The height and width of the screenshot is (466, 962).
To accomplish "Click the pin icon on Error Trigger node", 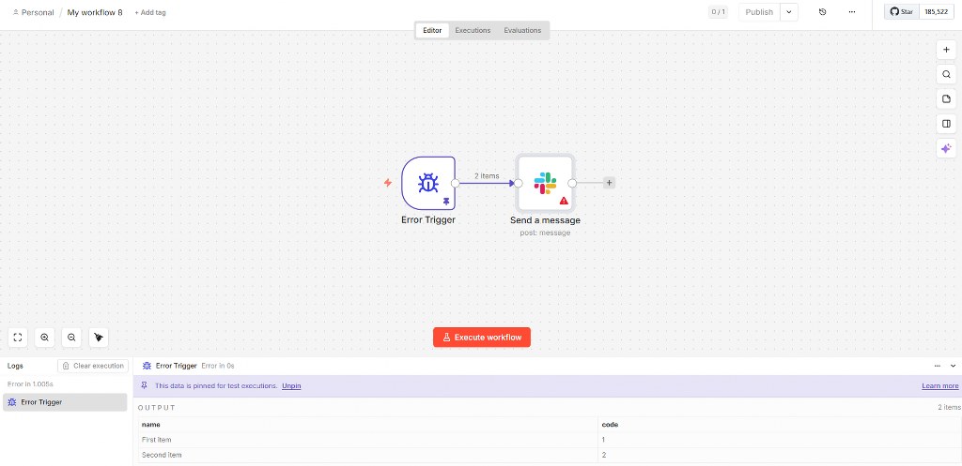I will pyautogui.click(x=446, y=201).
